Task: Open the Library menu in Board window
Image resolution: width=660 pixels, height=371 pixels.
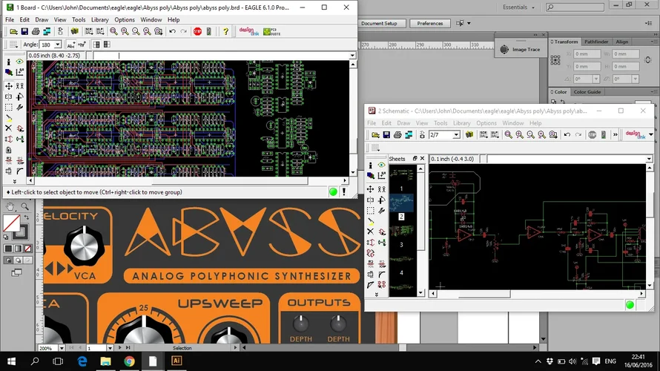Action: pyautogui.click(x=99, y=20)
